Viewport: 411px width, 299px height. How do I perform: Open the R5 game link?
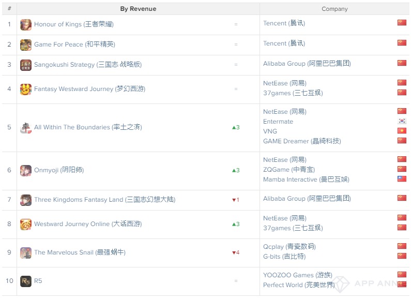click(x=38, y=281)
